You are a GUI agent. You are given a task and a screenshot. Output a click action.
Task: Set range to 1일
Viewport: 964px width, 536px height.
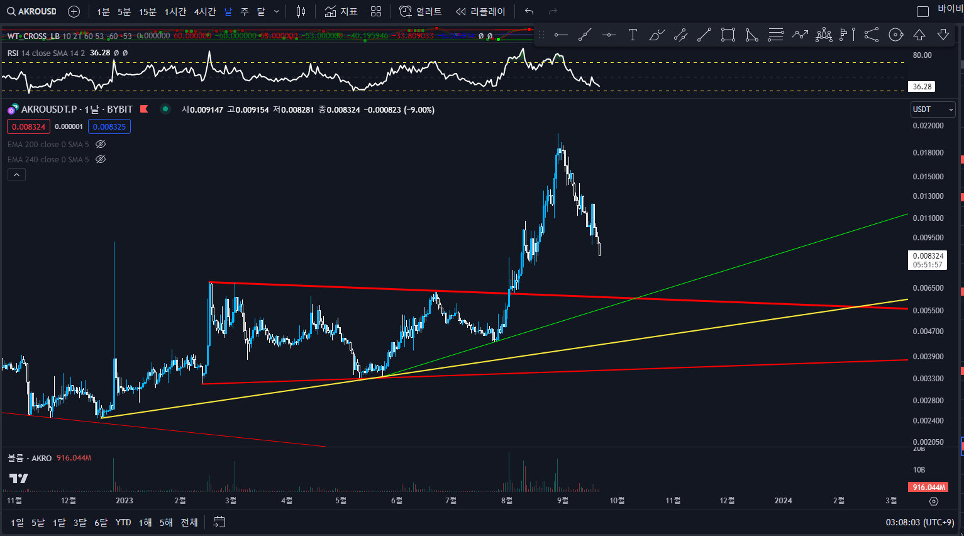(x=17, y=522)
